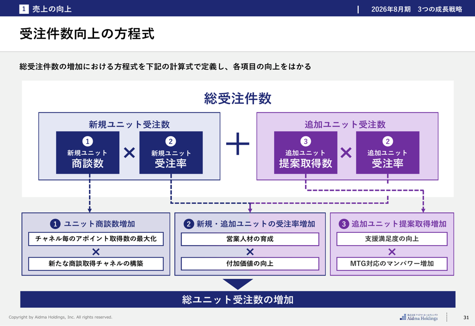The height and width of the screenshot is (326, 475).
Task: Click the 総ユニット受注数の増加 banner
Action: click(x=237, y=300)
